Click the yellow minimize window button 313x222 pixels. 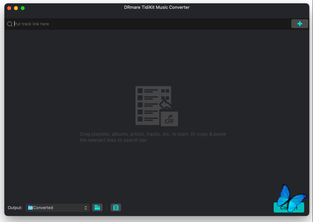(16, 8)
